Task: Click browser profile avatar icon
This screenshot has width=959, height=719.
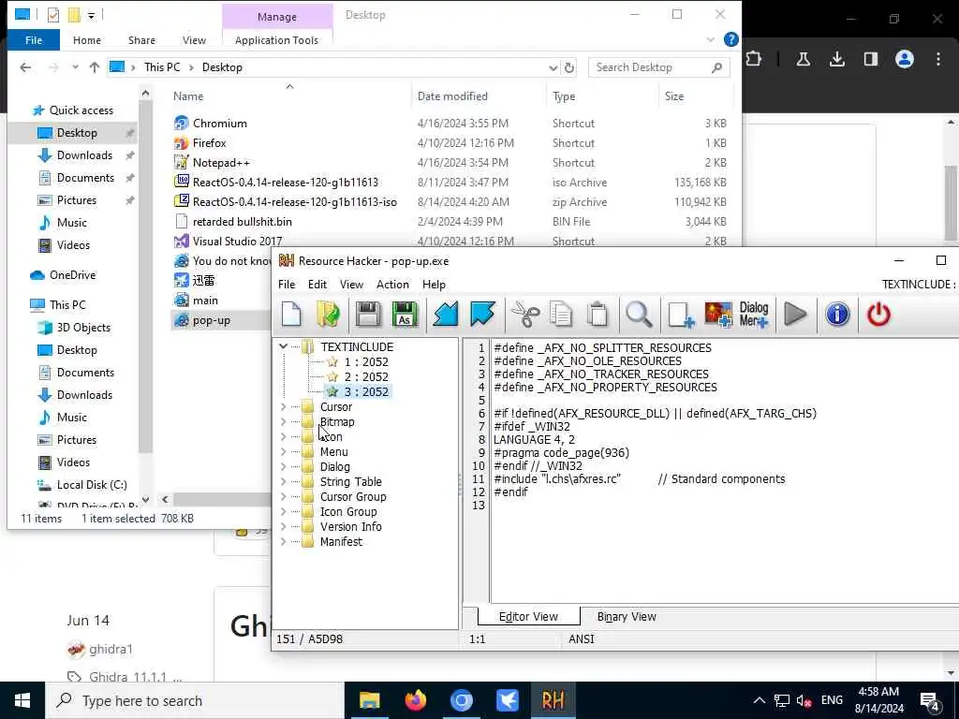Action: pos(904,59)
